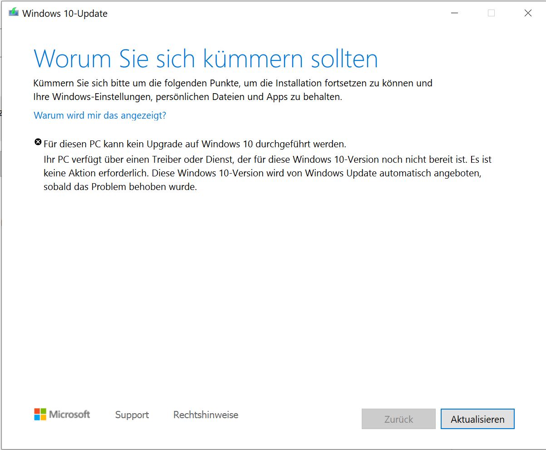
Task: Click the greyed-out Zurück button
Action: pos(398,419)
